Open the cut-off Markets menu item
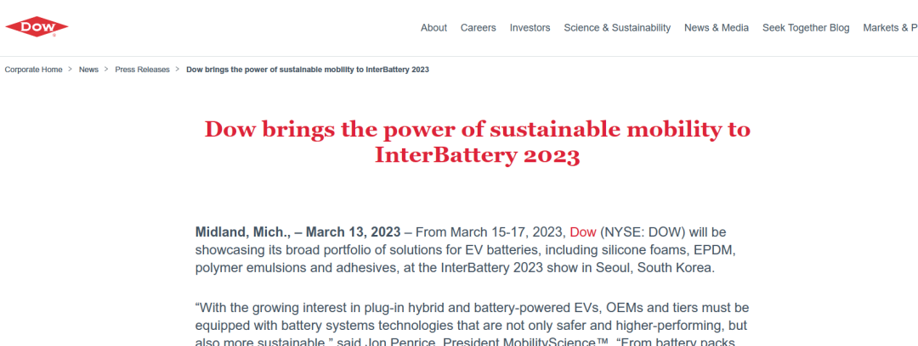 click(x=891, y=27)
